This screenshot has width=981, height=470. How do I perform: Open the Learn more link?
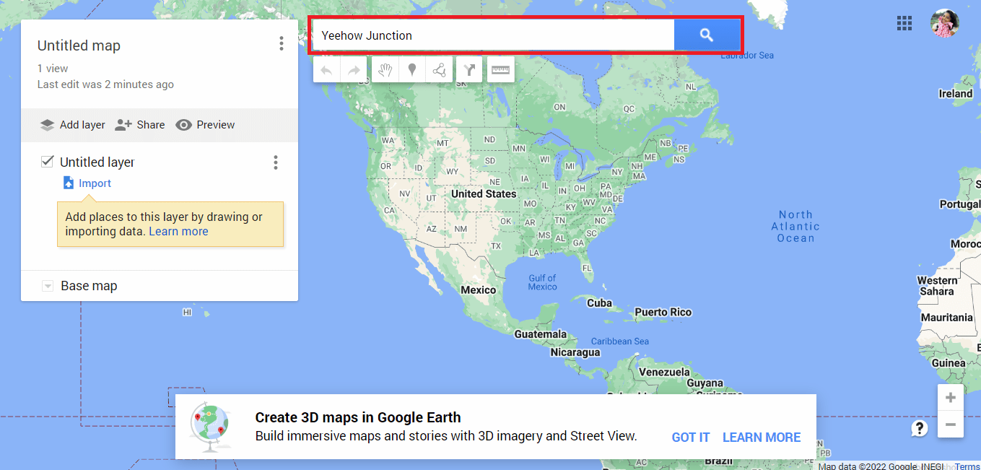pyautogui.click(x=178, y=232)
